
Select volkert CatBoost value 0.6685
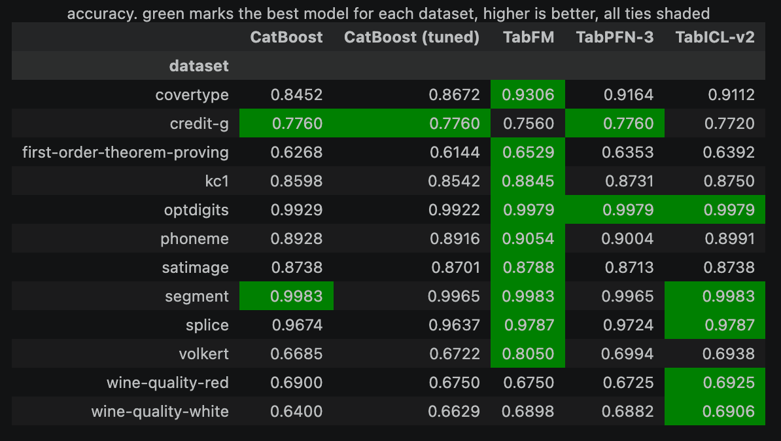pyautogui.click(x=296, y=354)
